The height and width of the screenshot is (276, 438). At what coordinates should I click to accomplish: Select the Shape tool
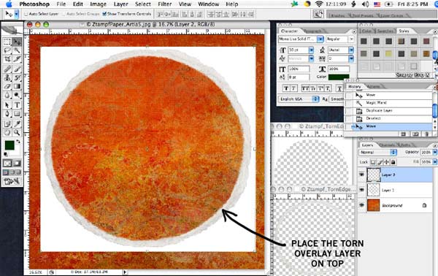coord(17,114)
